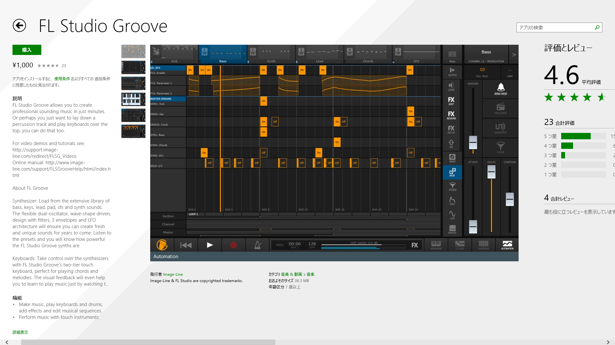Viewport: 615px width, 345px height.
Task: Click the channel 5 SFX keyboard icon
Action: (x=398, y=51)
